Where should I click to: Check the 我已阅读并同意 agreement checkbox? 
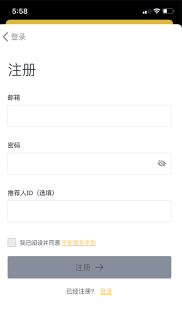tap(12, 242)
